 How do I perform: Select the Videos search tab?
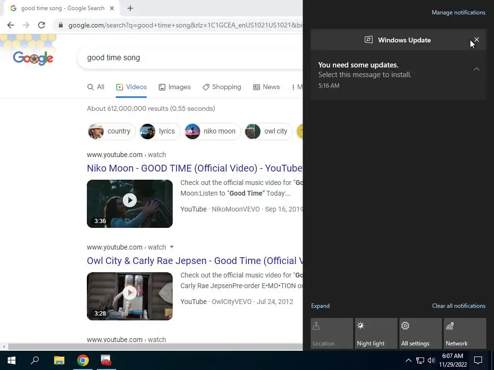(x=131, y=87)
